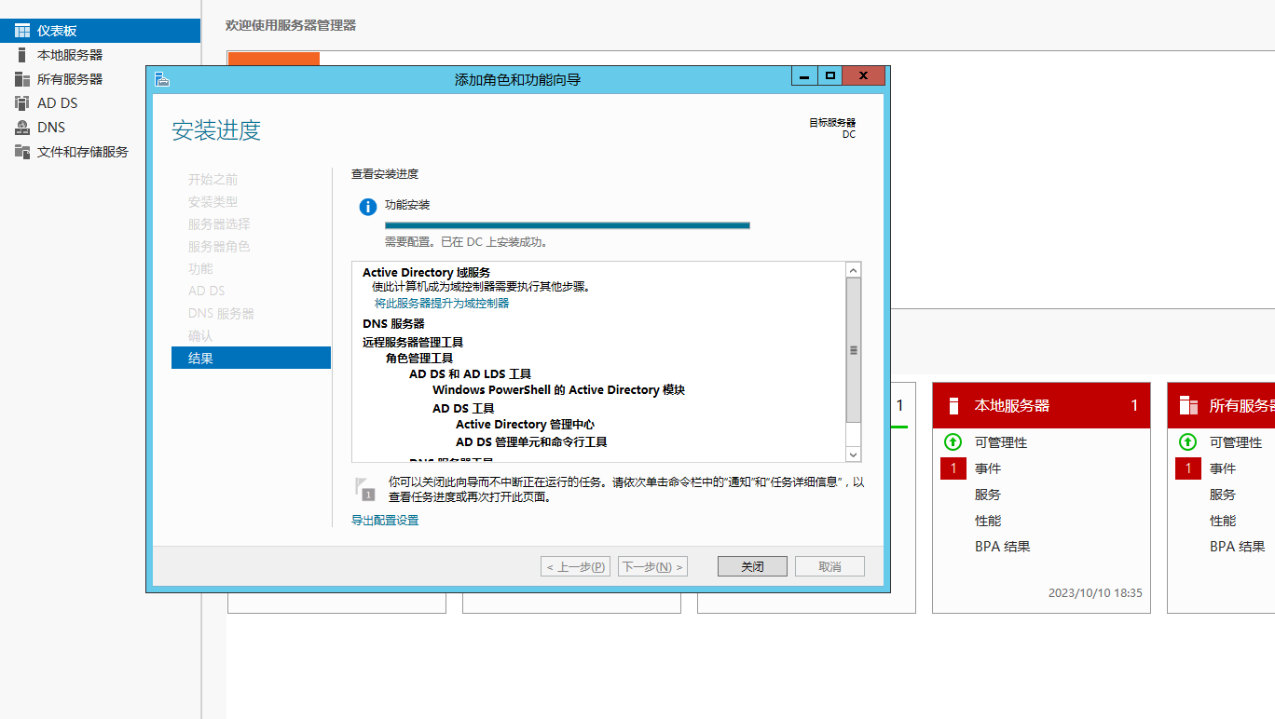Click the wizard icon in the title bar
The width and height of the screenshot is (1275, 719).
162,78
